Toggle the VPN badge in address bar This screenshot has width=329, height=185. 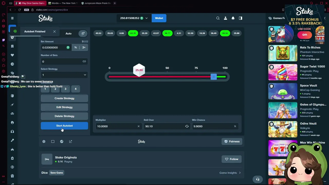point(26,10)
